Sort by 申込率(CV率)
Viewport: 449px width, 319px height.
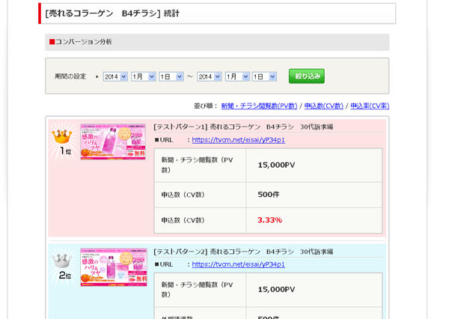tap(370, 106)
